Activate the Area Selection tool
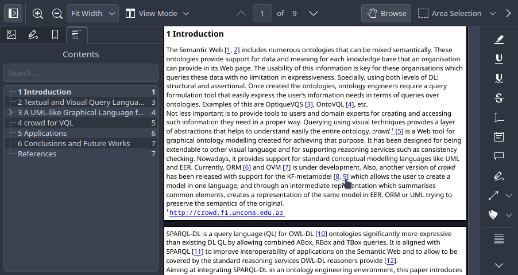This screenshot has height=275, width=518. [450, 13]
